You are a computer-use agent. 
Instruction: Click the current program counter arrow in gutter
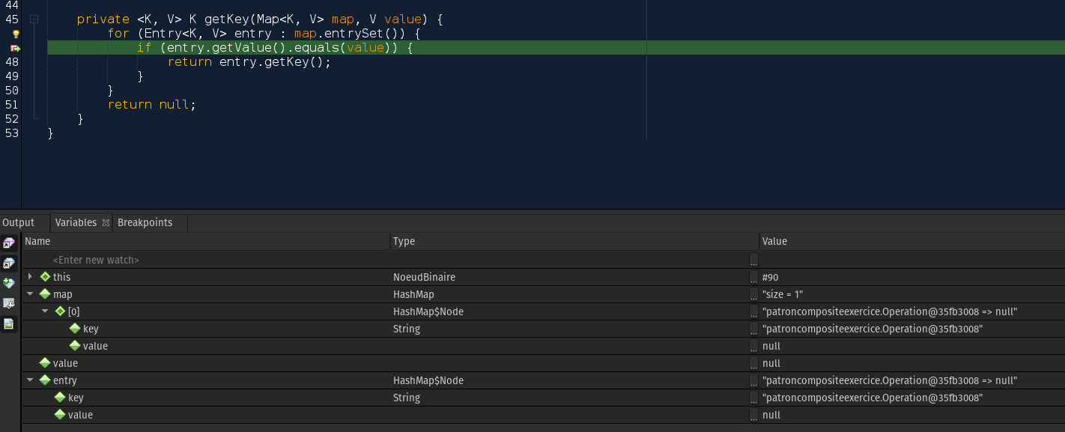(x=15, y=48)
